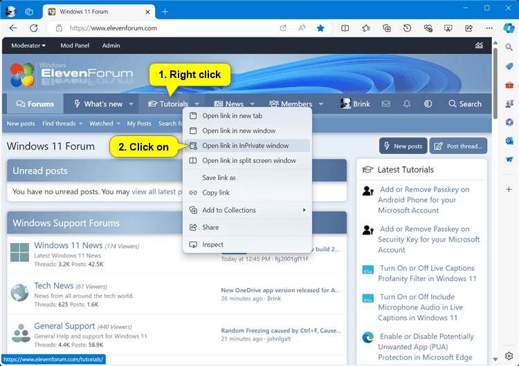Expand Members dropdown arrow
The width and height of the screenshot is (519, 366).
point(320,104)
